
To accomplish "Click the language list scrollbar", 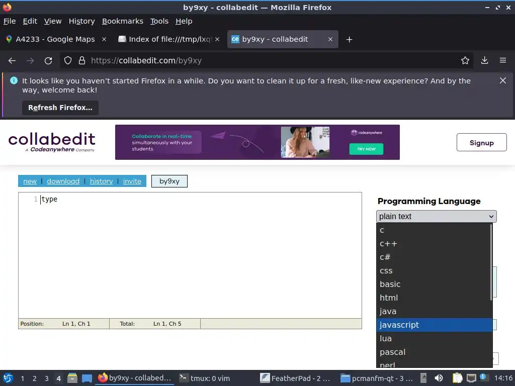I will [491, 262].
